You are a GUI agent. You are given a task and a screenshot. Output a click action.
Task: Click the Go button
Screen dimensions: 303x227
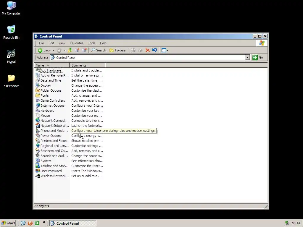[258, 58]
